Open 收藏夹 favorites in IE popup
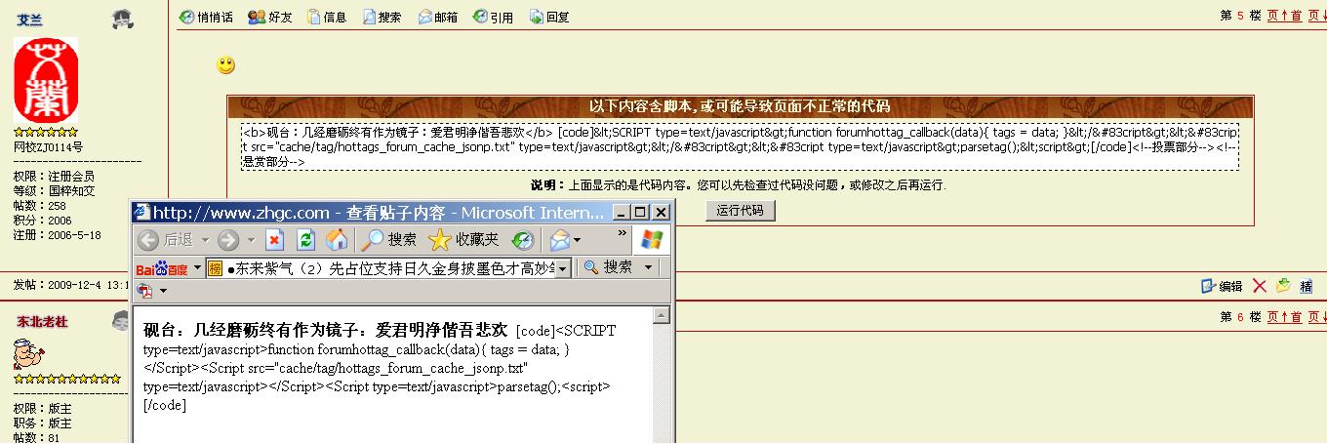Image resolution: width=1327 pixels, height=444 pixels. click(464, 240)
